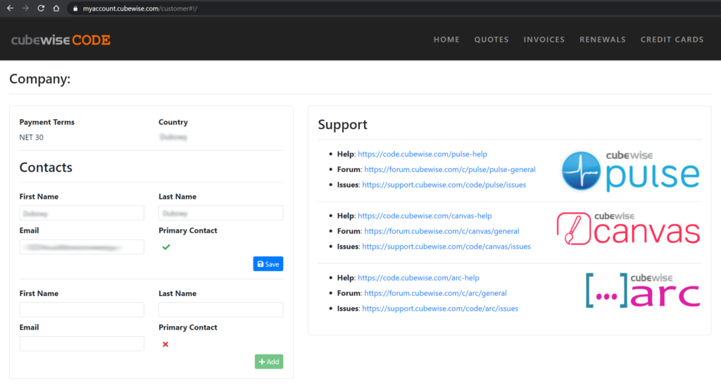Image resolution: width=721 pixels, height=391 pixels.
Task: Save the first contact's details
Action: pos(268,264)
